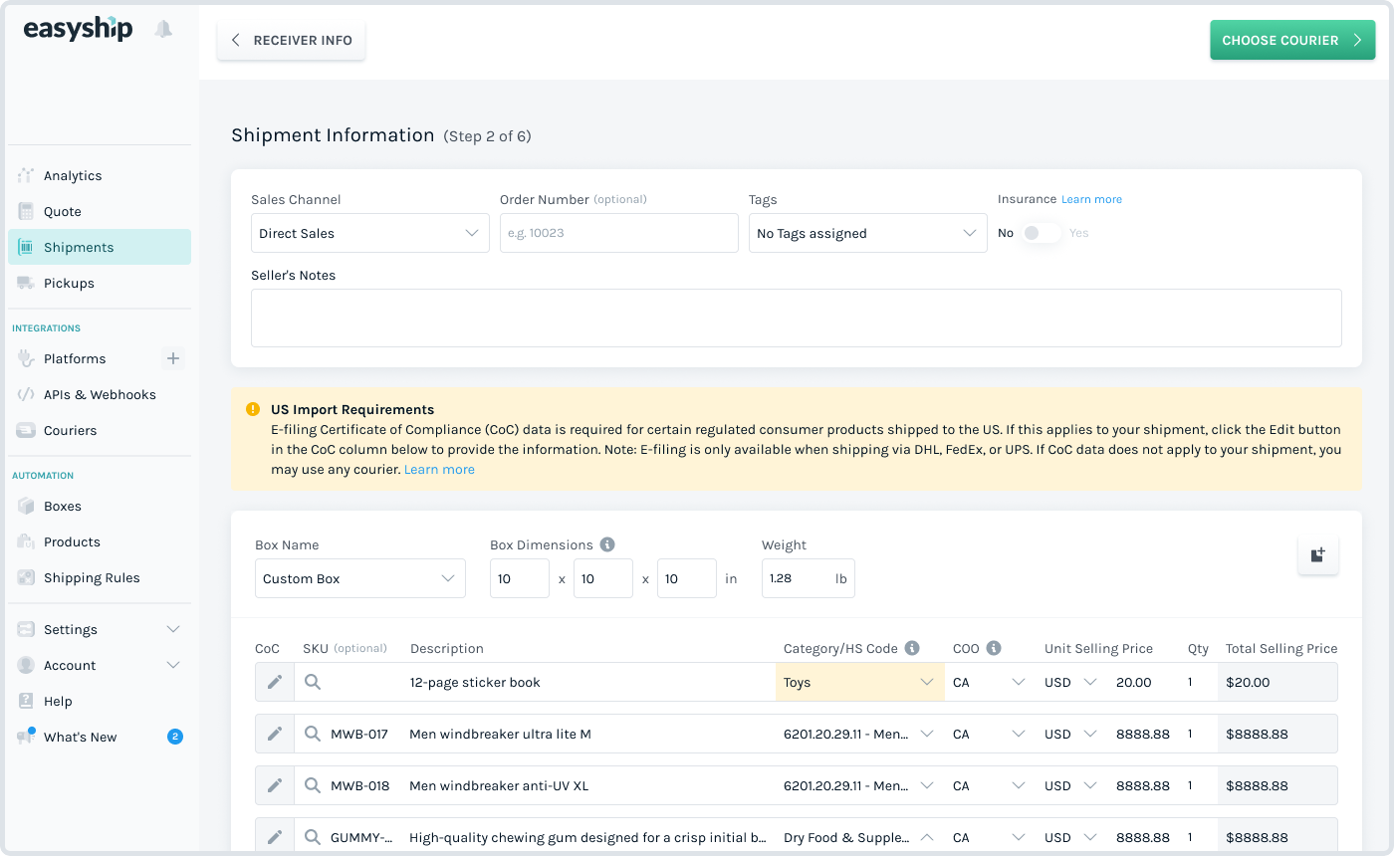Click the COO info icon
Image resolution: width=1394 pixels, height=856 pixels.
(x=993, y=648)
